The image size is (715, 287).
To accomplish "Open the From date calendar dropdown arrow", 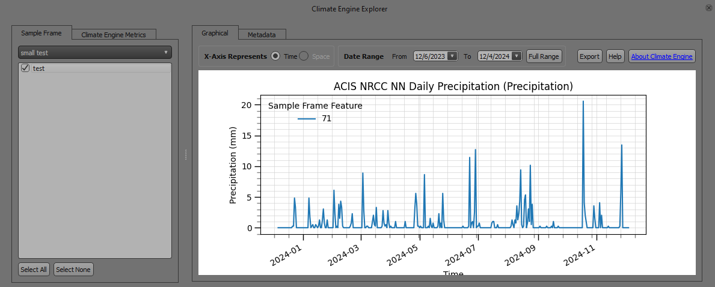I will pyautogui.click(x=452, y=56).
